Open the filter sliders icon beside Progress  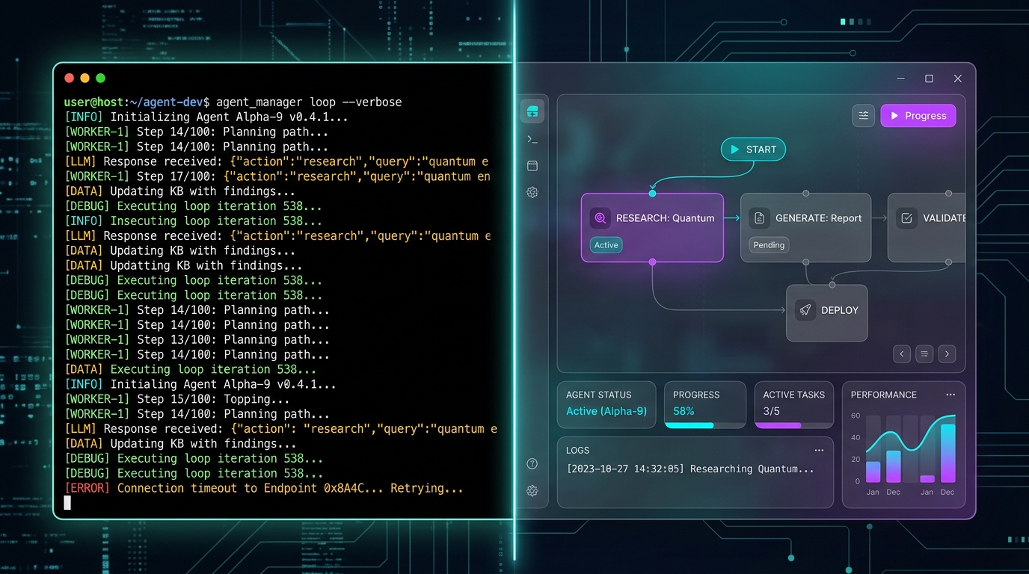click(x=864, y=115)
